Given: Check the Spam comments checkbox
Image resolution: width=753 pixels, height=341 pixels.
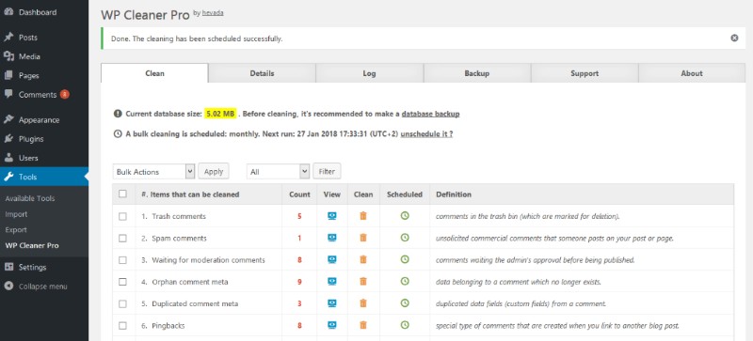Looking at the screenshot, I should click(123, 238).
